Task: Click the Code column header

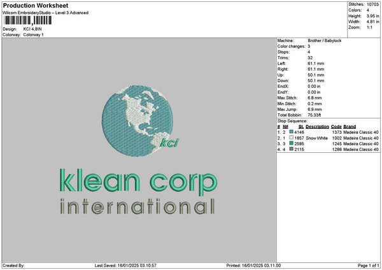Action: [336, 127]
